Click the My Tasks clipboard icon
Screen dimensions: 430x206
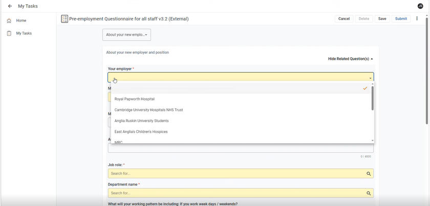click(9, 33)
